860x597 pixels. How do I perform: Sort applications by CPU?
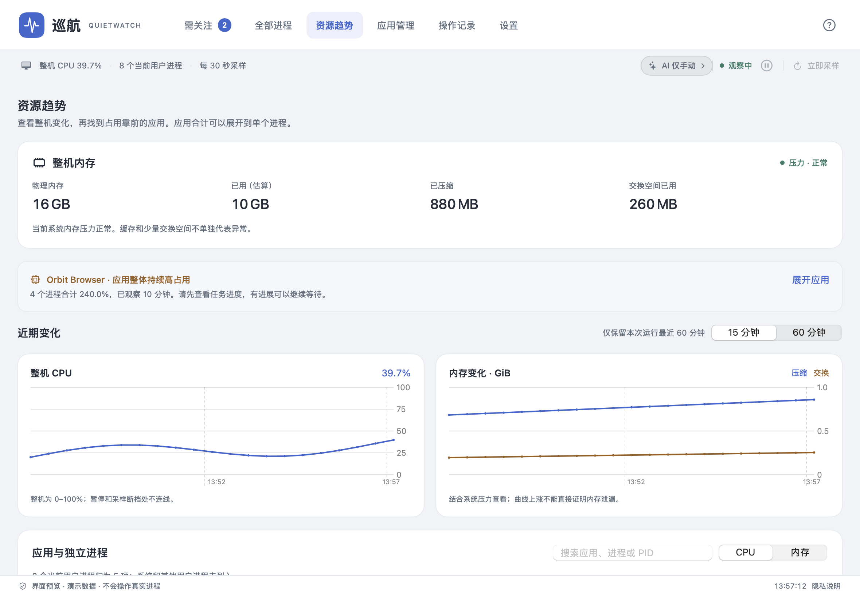(745, 552)
